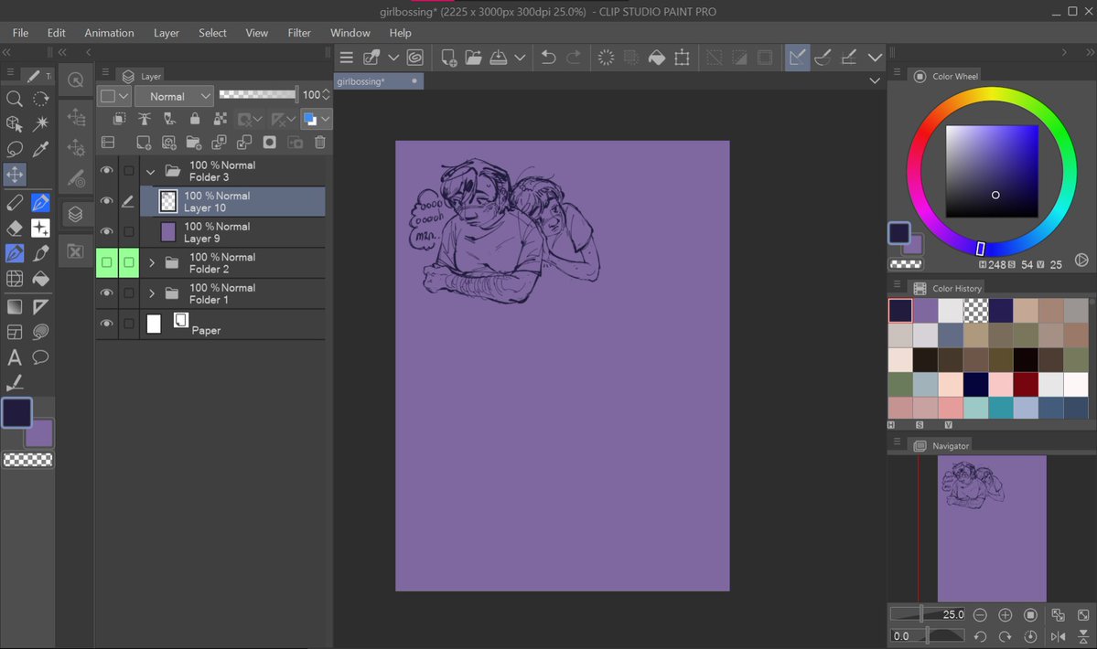This screenshot has height=649, width=1097.
Task: Hide Folder 3 using its eye icon
Action: [x=106, y=170]
